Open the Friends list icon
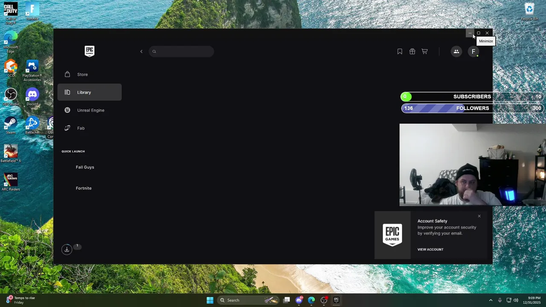The image size is (546, 307). (456, 52)
